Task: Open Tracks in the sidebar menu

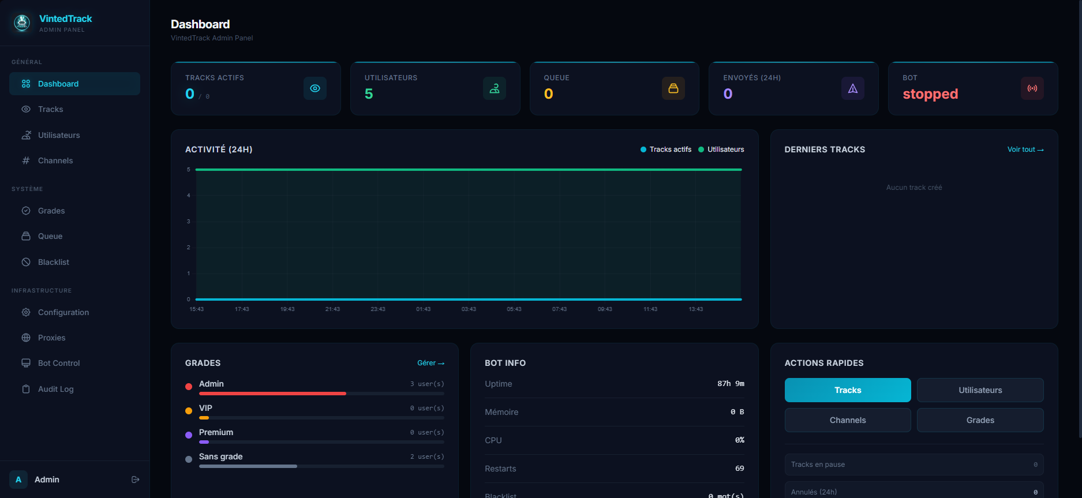Action: (51, 109)
